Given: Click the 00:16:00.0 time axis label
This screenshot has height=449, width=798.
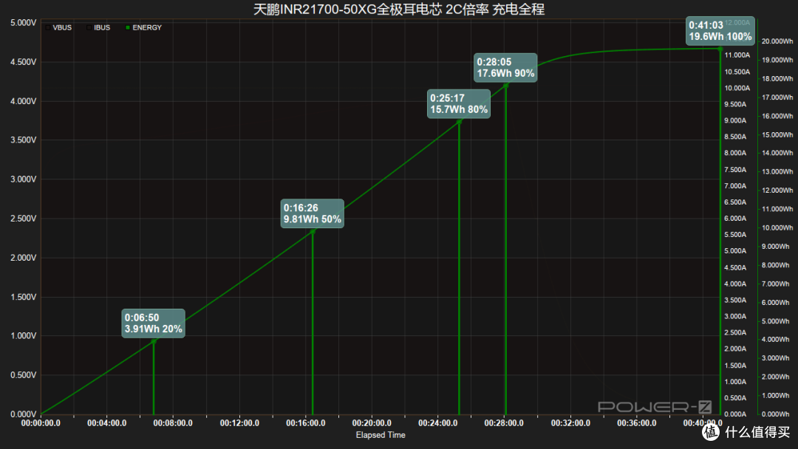Looking at the screenshot, I should pyautogui.click(x=305, y=423).
